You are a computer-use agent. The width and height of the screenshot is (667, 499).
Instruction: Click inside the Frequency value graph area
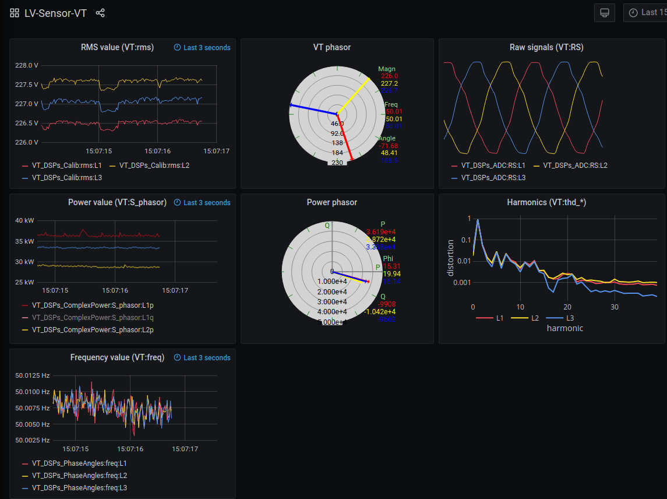[117, 408]
